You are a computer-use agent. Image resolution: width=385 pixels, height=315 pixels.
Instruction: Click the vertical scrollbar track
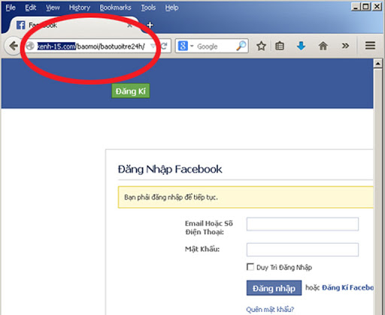(377, 191)
